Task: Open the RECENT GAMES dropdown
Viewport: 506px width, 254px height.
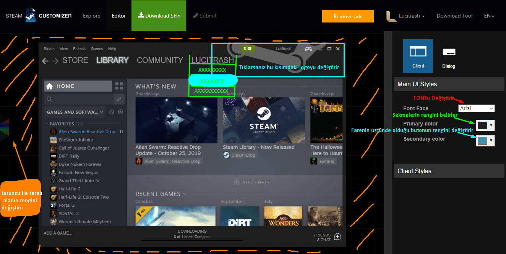Action: [x=161, y=194]
